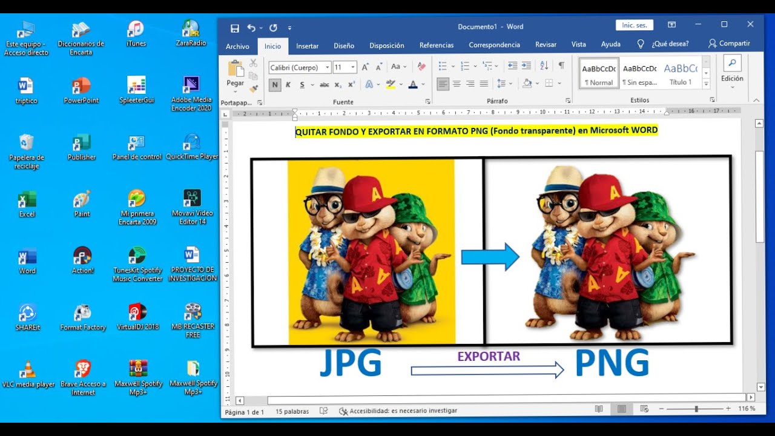775x436 pixels.
Task: Click the numbered list icon
Action: click(465, 66)
